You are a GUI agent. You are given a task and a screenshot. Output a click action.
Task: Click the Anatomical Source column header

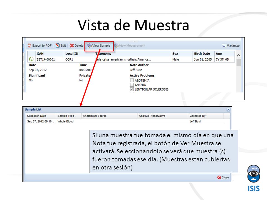(109, 116)
